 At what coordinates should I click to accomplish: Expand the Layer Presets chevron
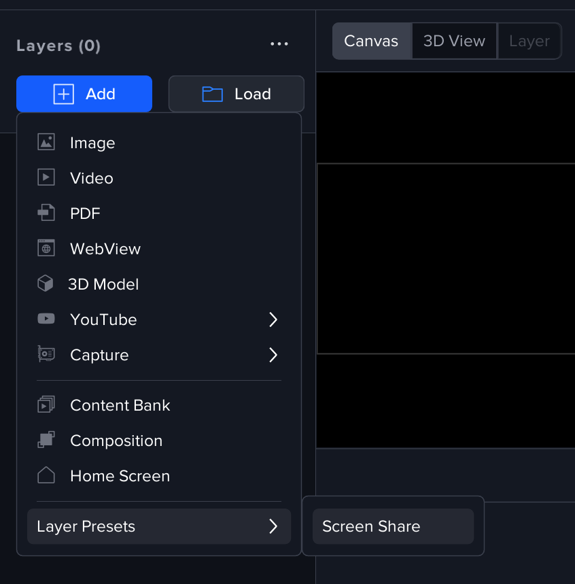(x=273, y=526)
